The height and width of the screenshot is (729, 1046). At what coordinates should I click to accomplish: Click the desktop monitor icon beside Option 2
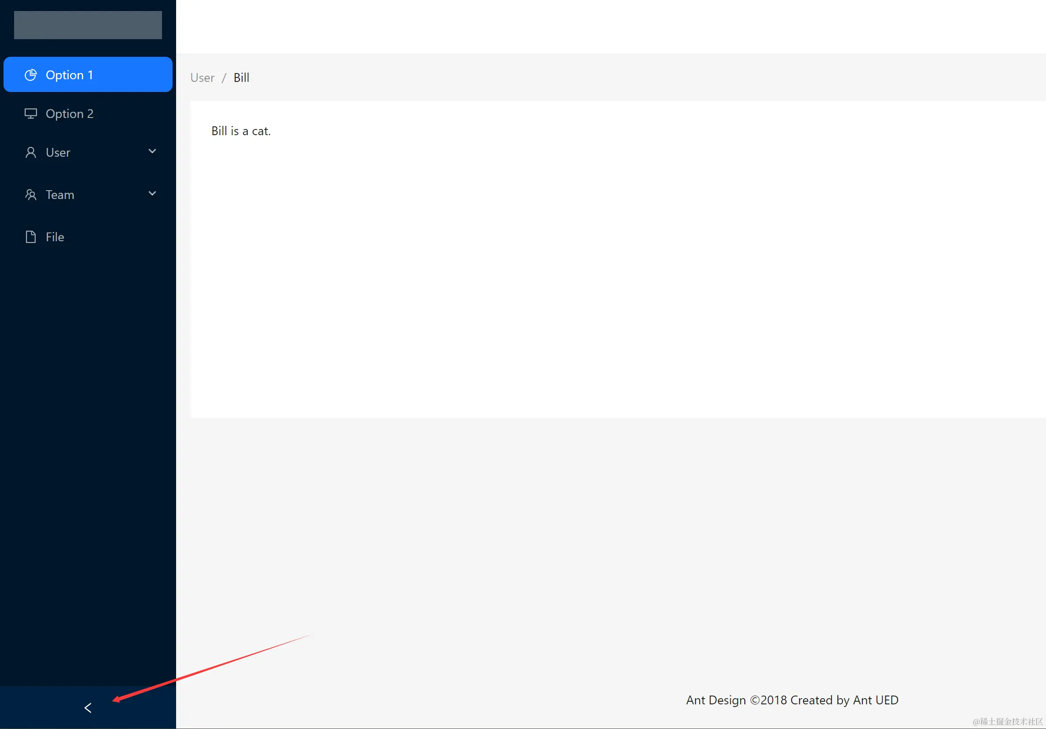pos(30,114)
